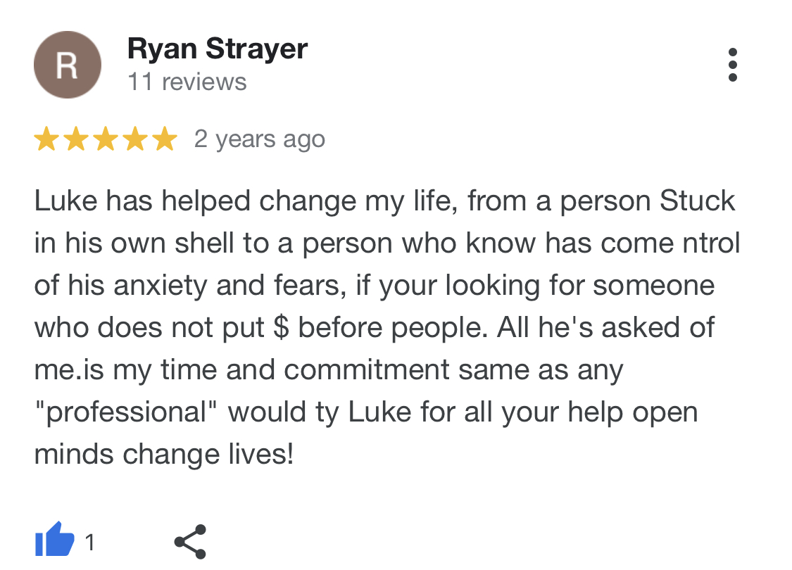
Task: Select the second yellow rating star
Action: pos(76,139)
